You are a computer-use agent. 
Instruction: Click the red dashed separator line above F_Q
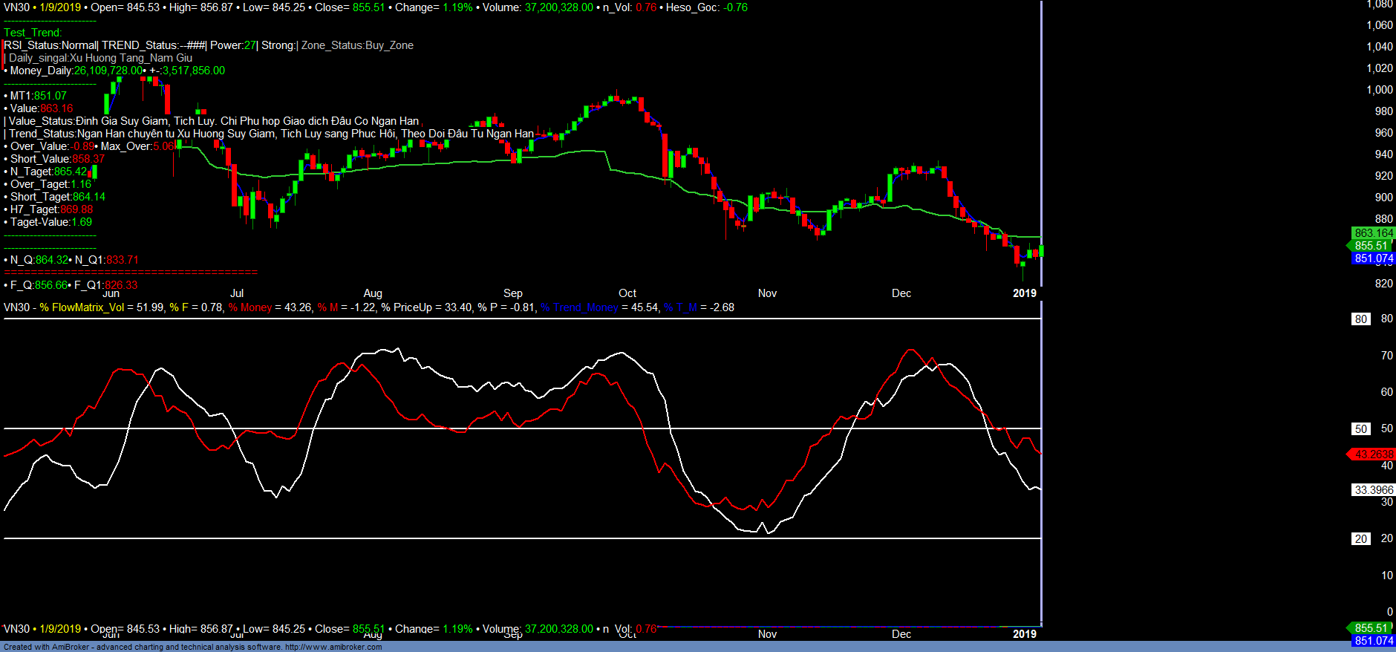click(131, 273)
